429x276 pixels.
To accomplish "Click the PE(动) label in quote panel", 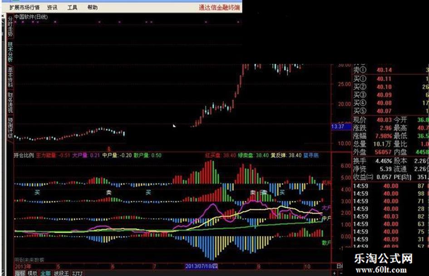I will point(402,177).
